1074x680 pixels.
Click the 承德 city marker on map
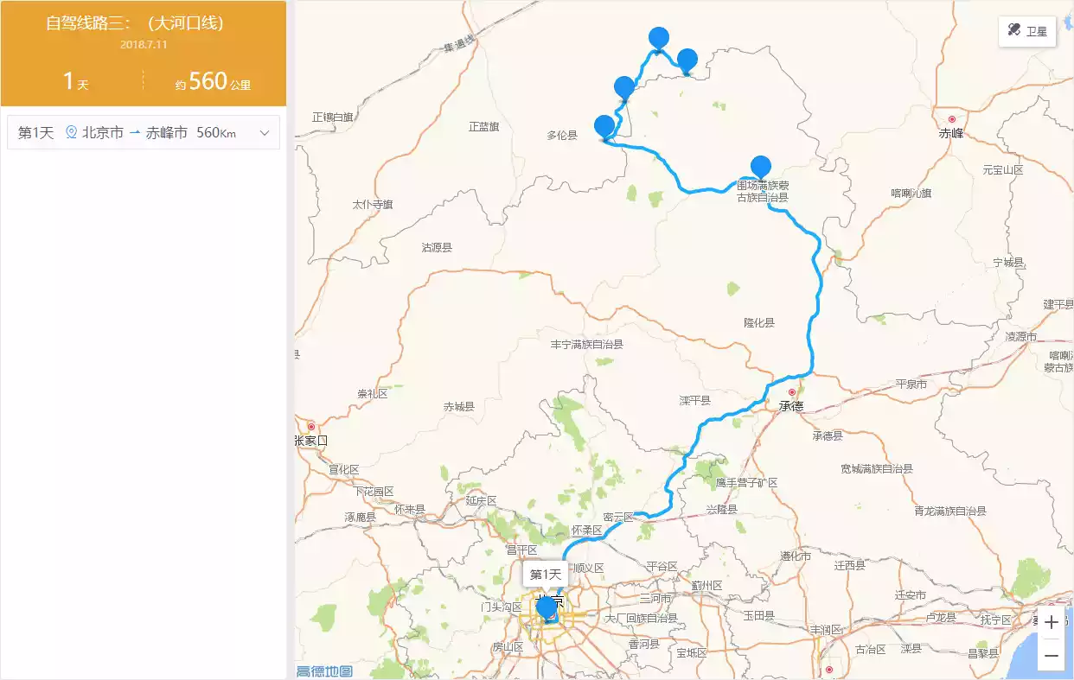[791, 392]
